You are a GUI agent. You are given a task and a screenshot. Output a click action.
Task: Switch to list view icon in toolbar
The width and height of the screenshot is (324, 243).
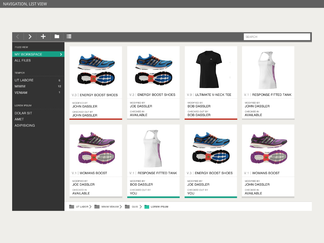coord(69,36)
